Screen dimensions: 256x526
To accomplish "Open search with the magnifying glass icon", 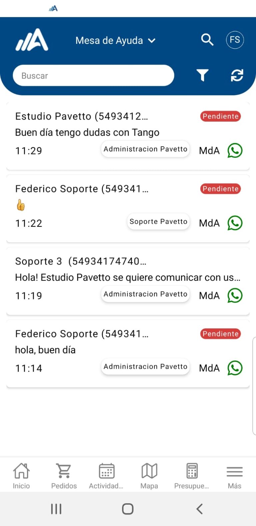I will pyautogui.click(x=207, y=40).
